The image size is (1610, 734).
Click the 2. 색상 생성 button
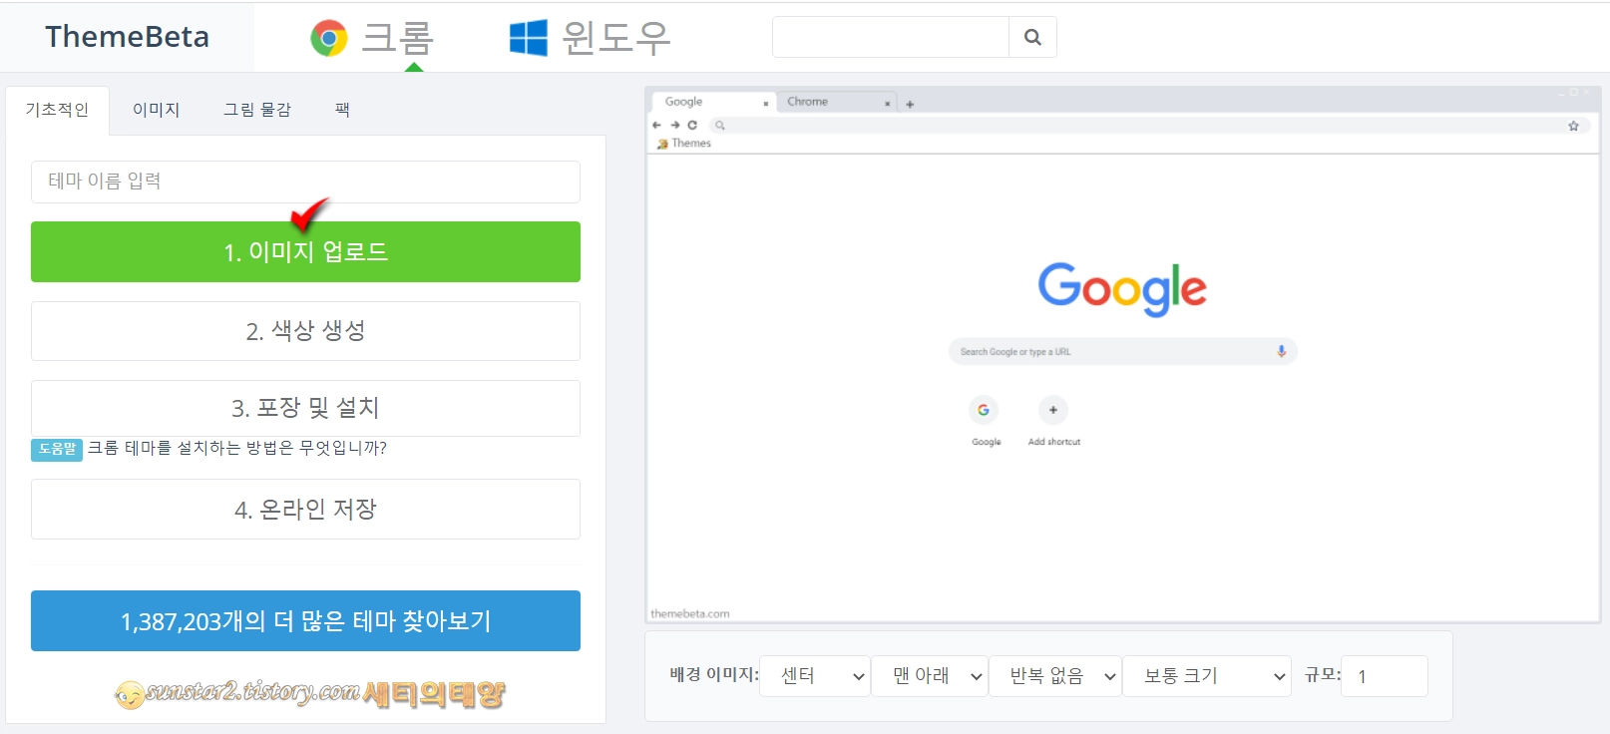305,331
